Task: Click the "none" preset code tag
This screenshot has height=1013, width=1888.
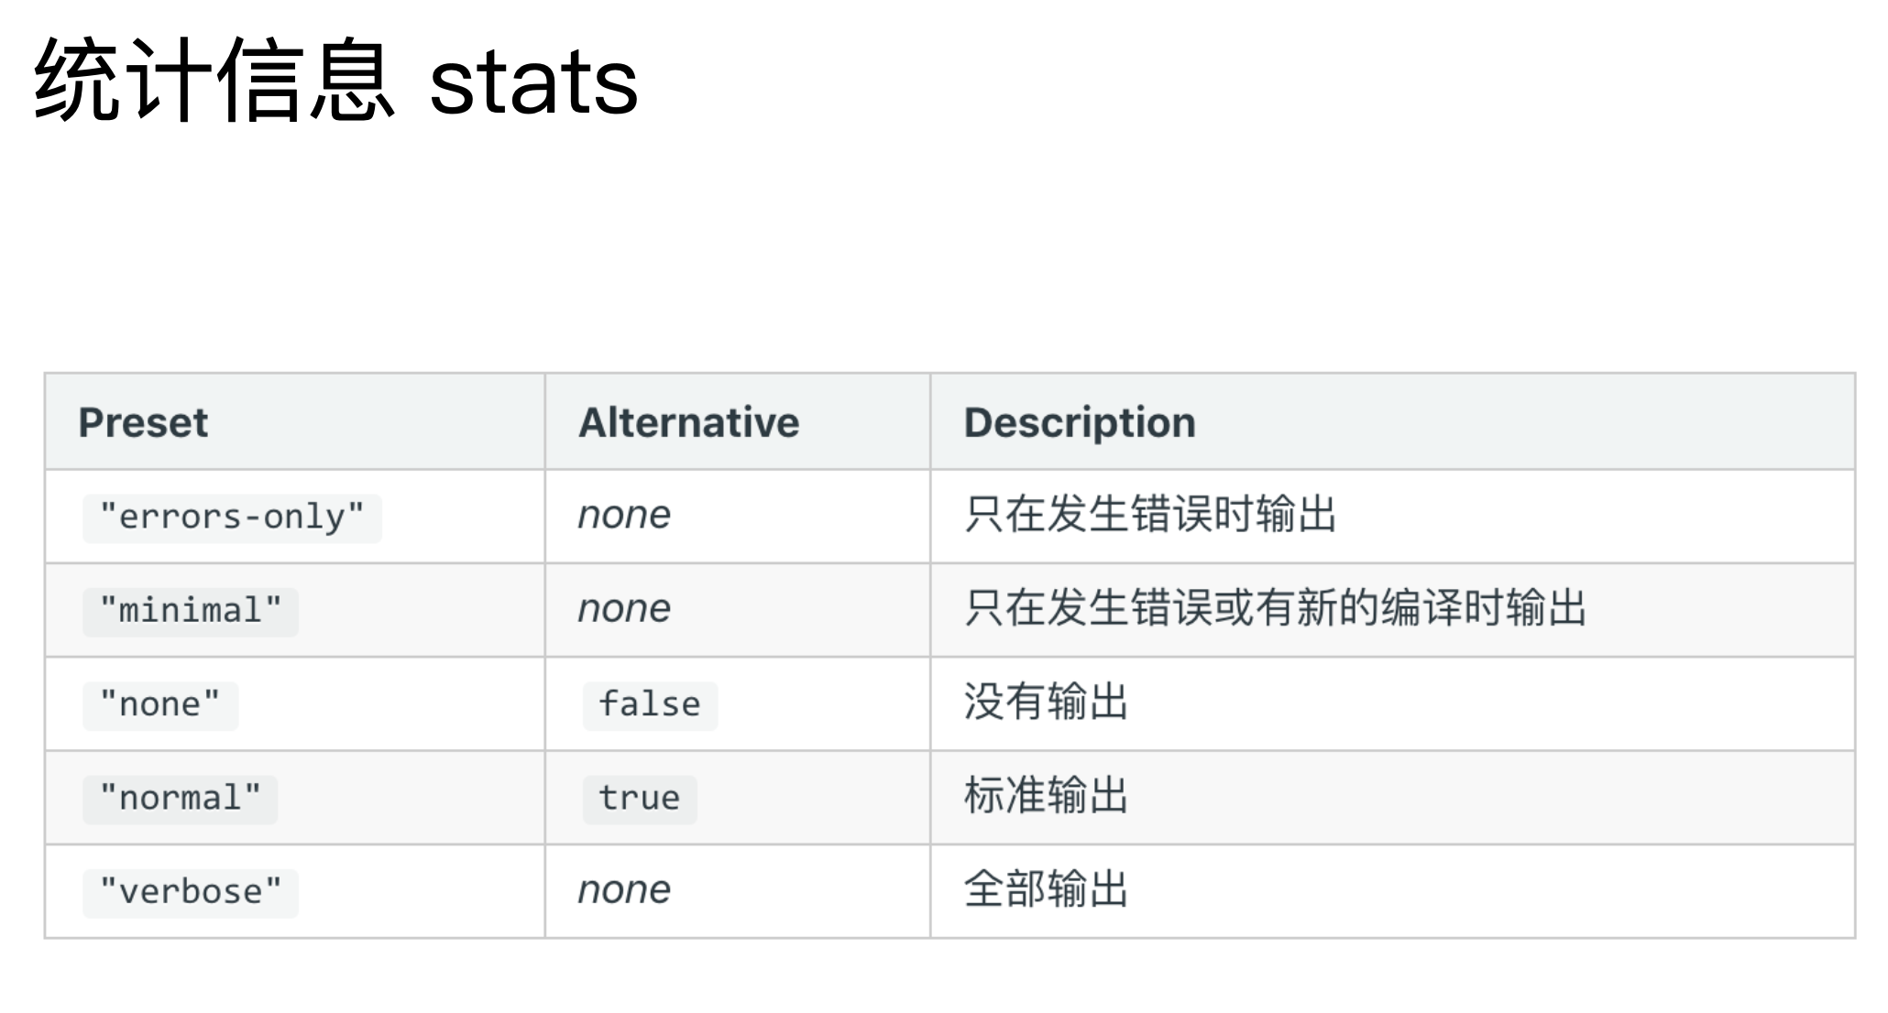Action: point(160,705)
